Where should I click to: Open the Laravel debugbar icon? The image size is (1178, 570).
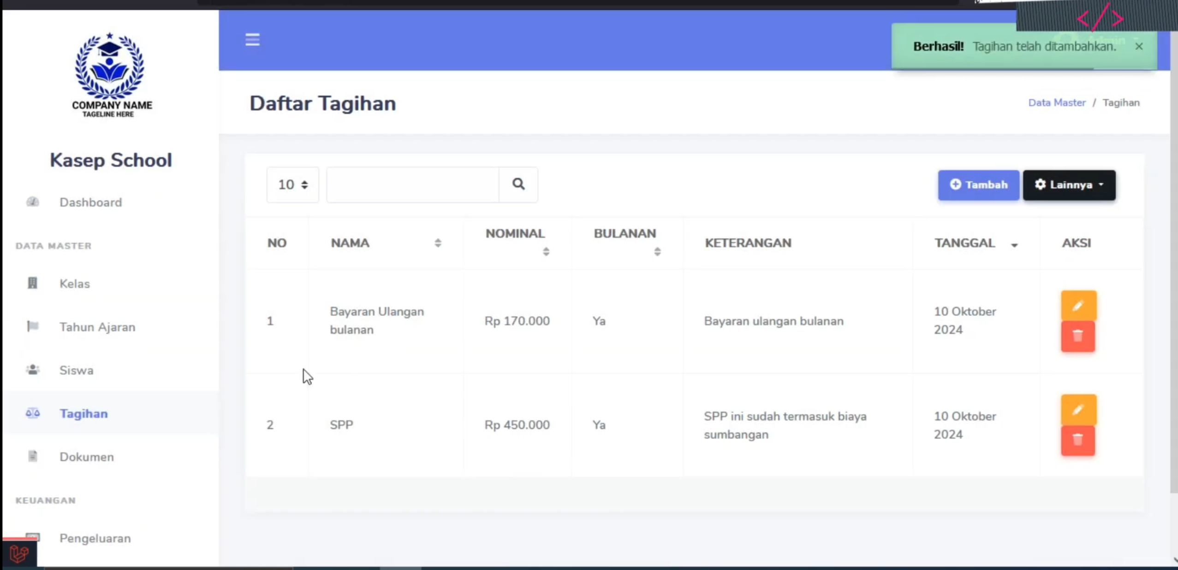(x=19, y=553)
